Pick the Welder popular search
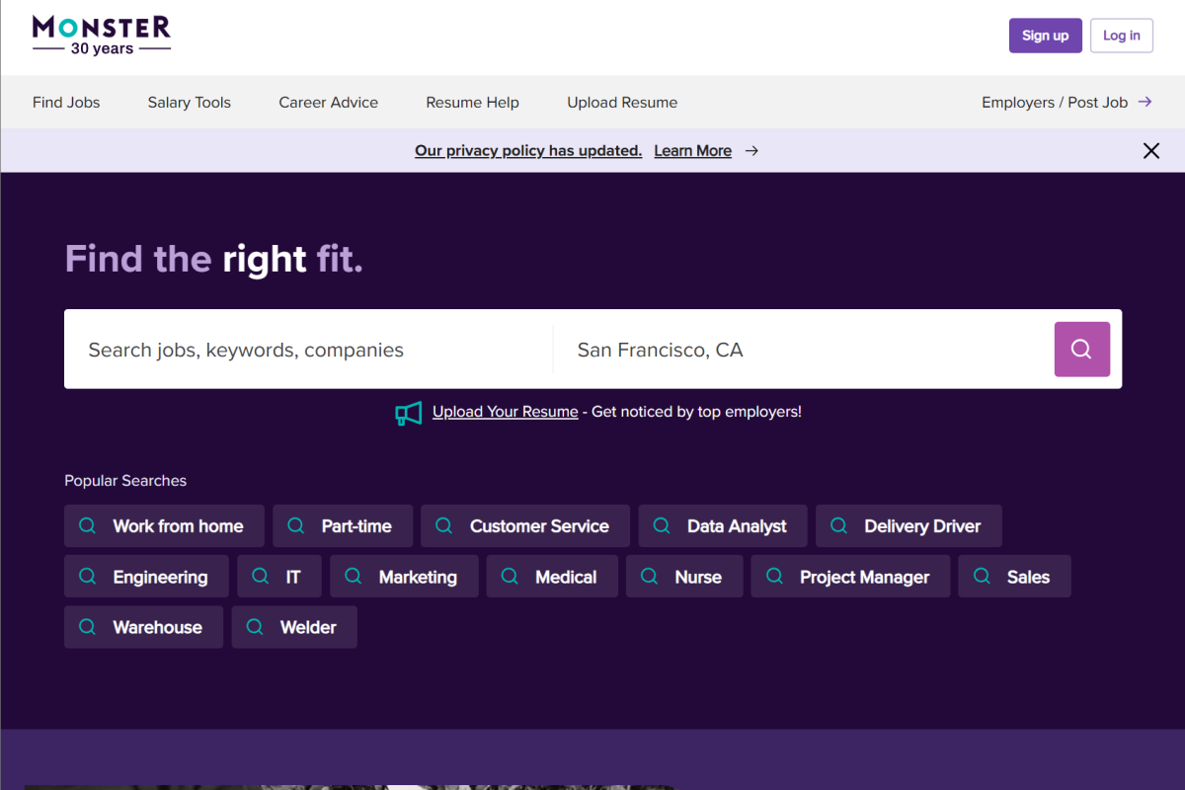The width and height of the screenshot is (1185, 790). [x=294, y=627]
